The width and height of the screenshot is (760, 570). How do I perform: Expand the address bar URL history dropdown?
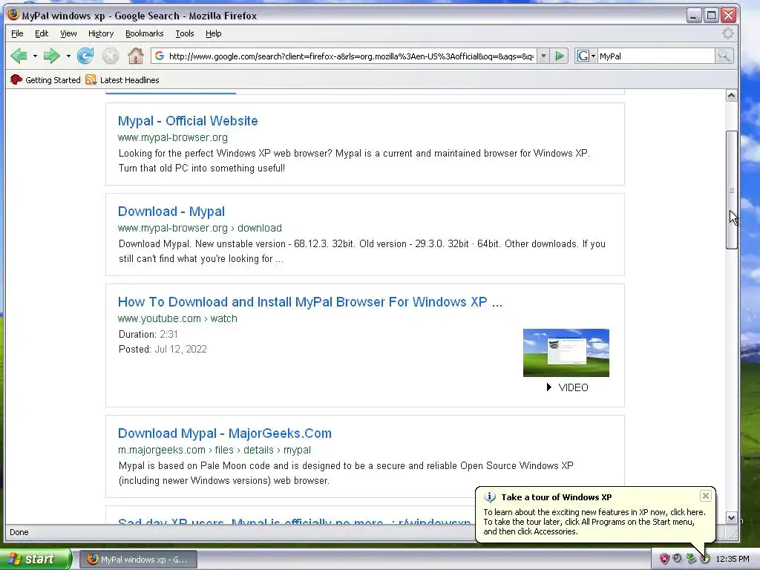tap(543, 56)
